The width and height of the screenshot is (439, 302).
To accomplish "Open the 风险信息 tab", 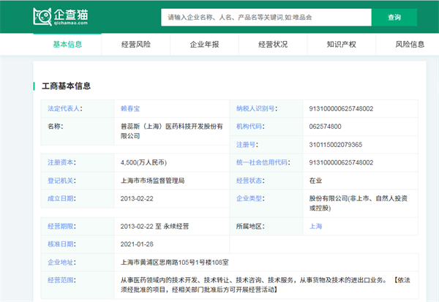I will pos(410,44).
